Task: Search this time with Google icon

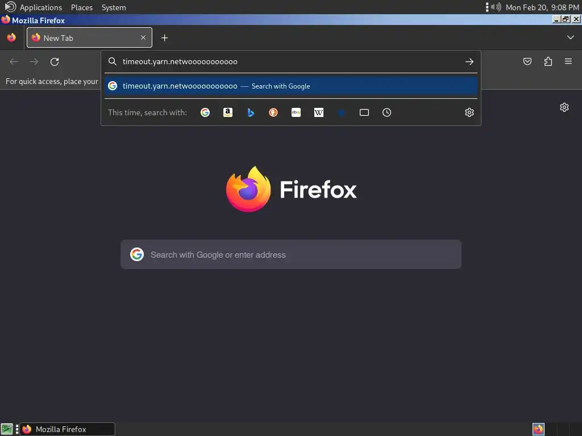Action: pos(205,112)
